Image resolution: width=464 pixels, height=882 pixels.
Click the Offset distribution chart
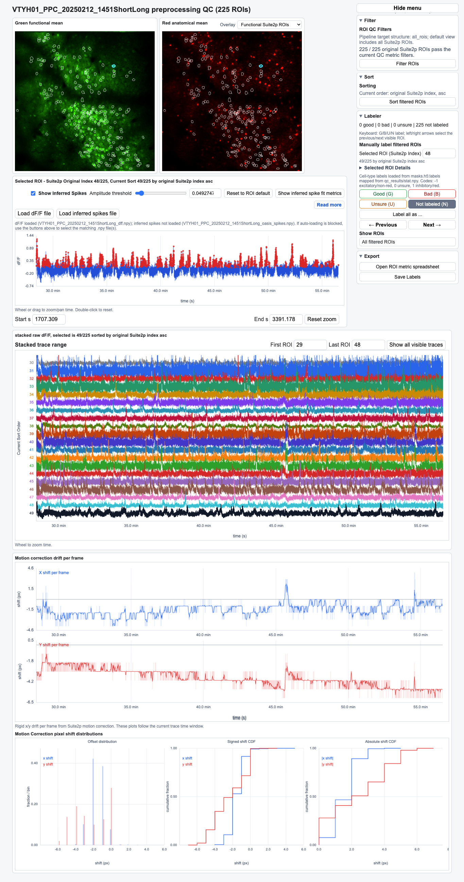click(x=102, y=796)
